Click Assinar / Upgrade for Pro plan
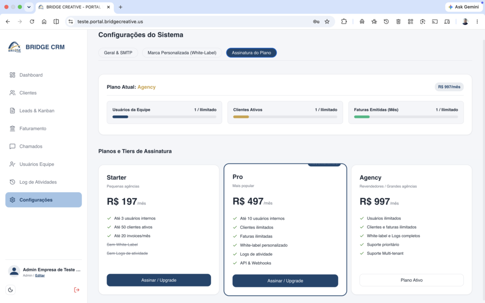Screen dimensions: 485x303 285,281
